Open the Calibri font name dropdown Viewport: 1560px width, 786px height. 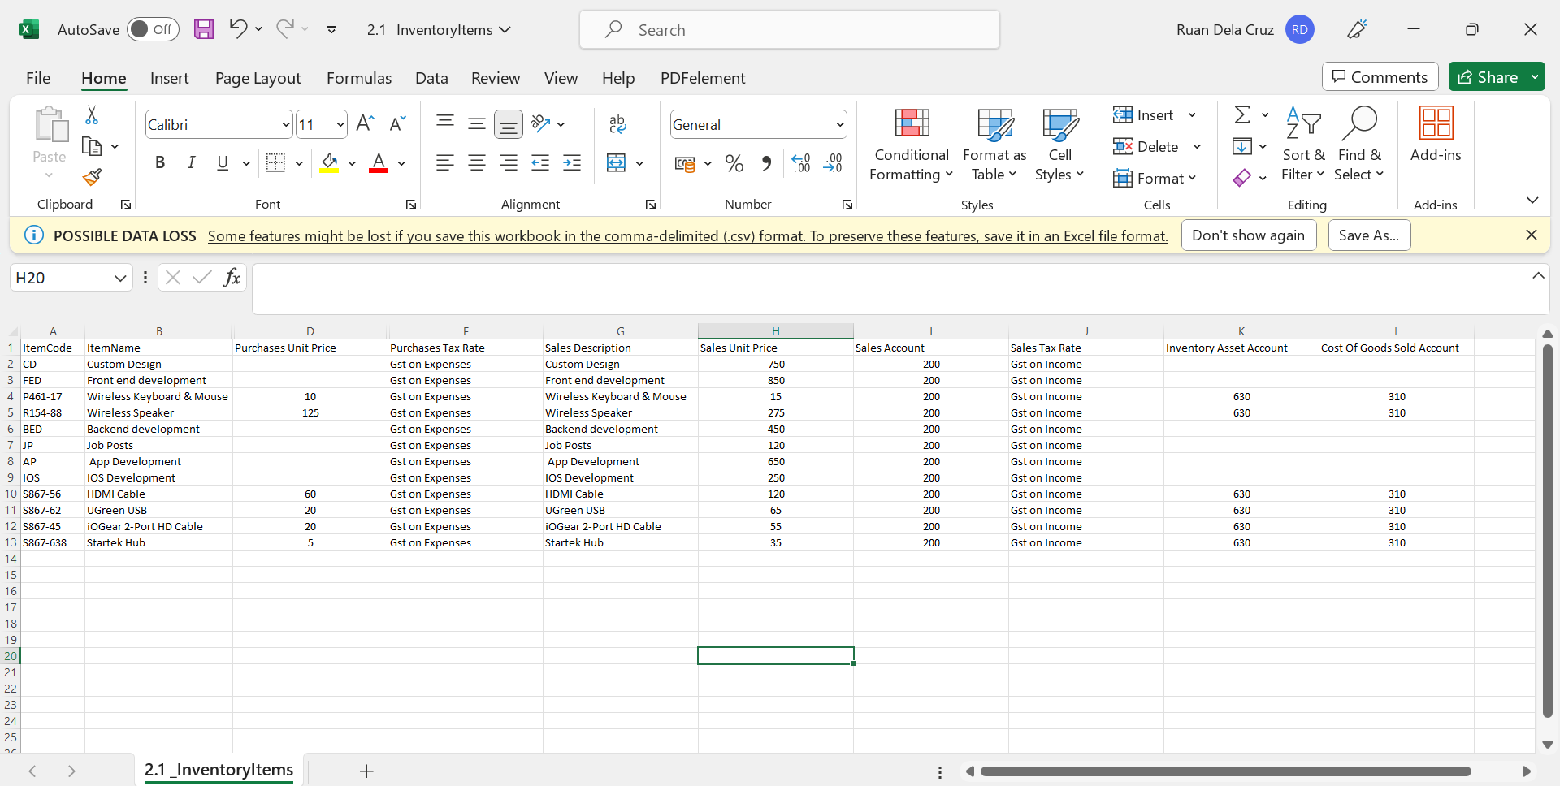pyautogui.click(x=285, y=125)
